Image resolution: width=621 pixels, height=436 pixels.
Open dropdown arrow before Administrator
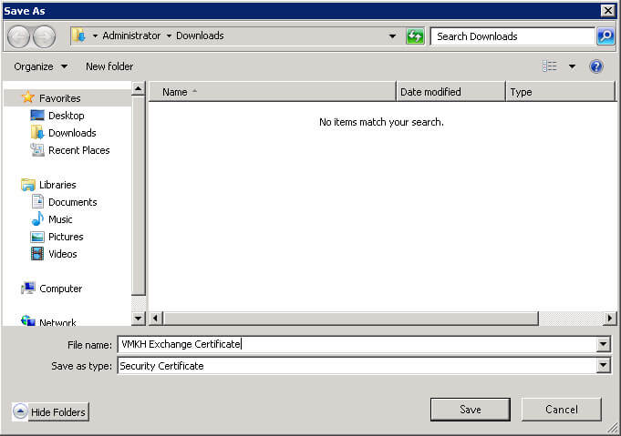pos(95,36)
